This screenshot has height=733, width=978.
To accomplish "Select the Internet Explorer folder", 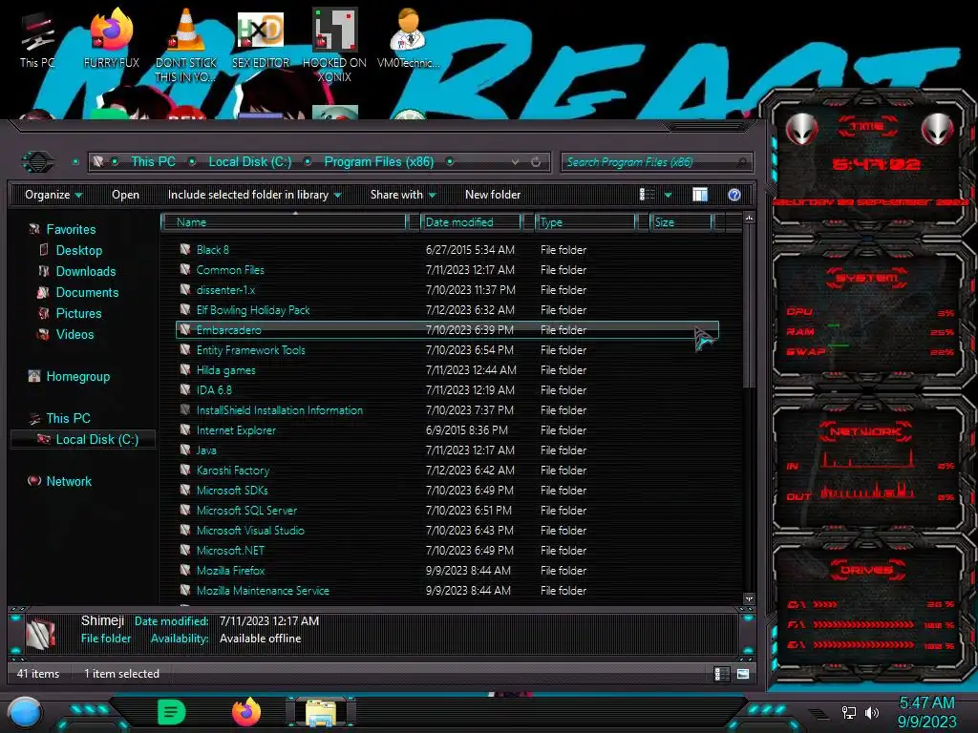I will (x=447, y=430).
